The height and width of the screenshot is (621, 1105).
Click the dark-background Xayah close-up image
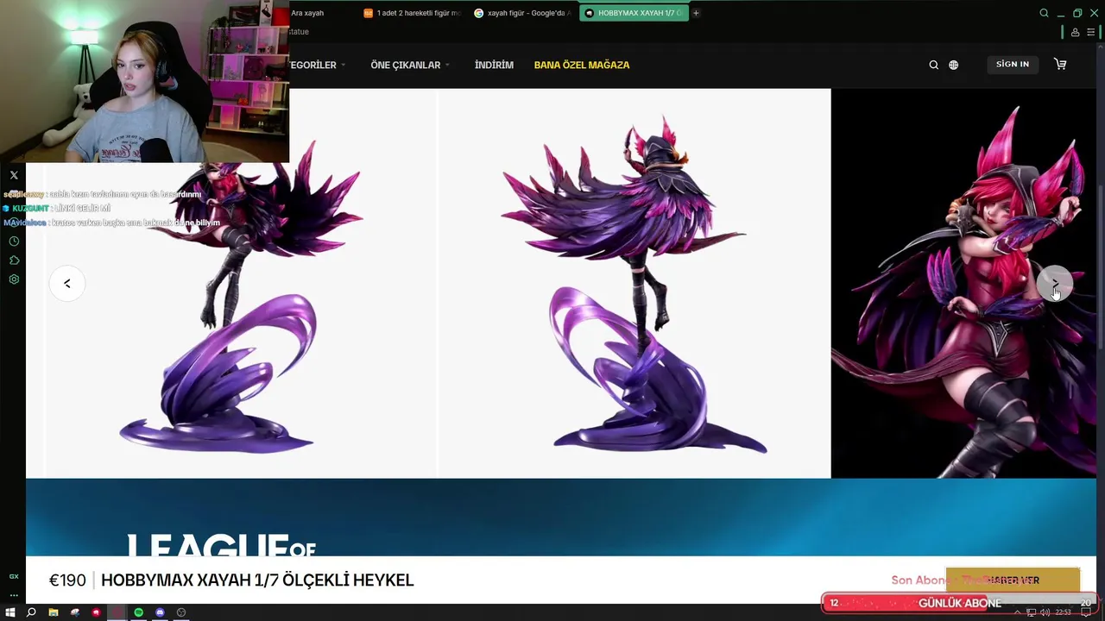tap(963, 283)
